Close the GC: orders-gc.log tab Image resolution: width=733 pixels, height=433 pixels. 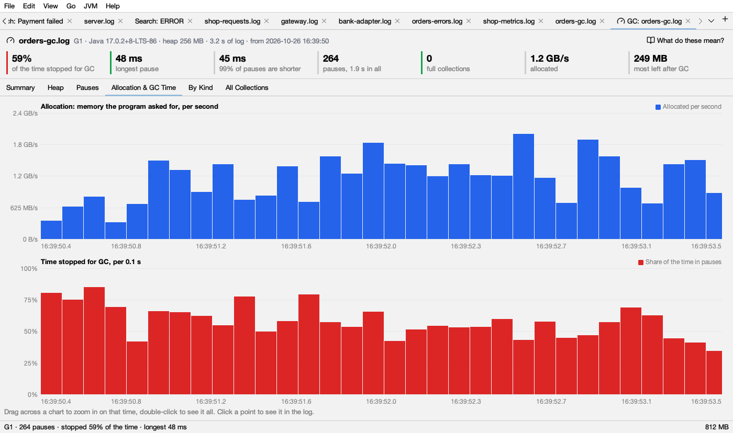[x=688, y=21]
